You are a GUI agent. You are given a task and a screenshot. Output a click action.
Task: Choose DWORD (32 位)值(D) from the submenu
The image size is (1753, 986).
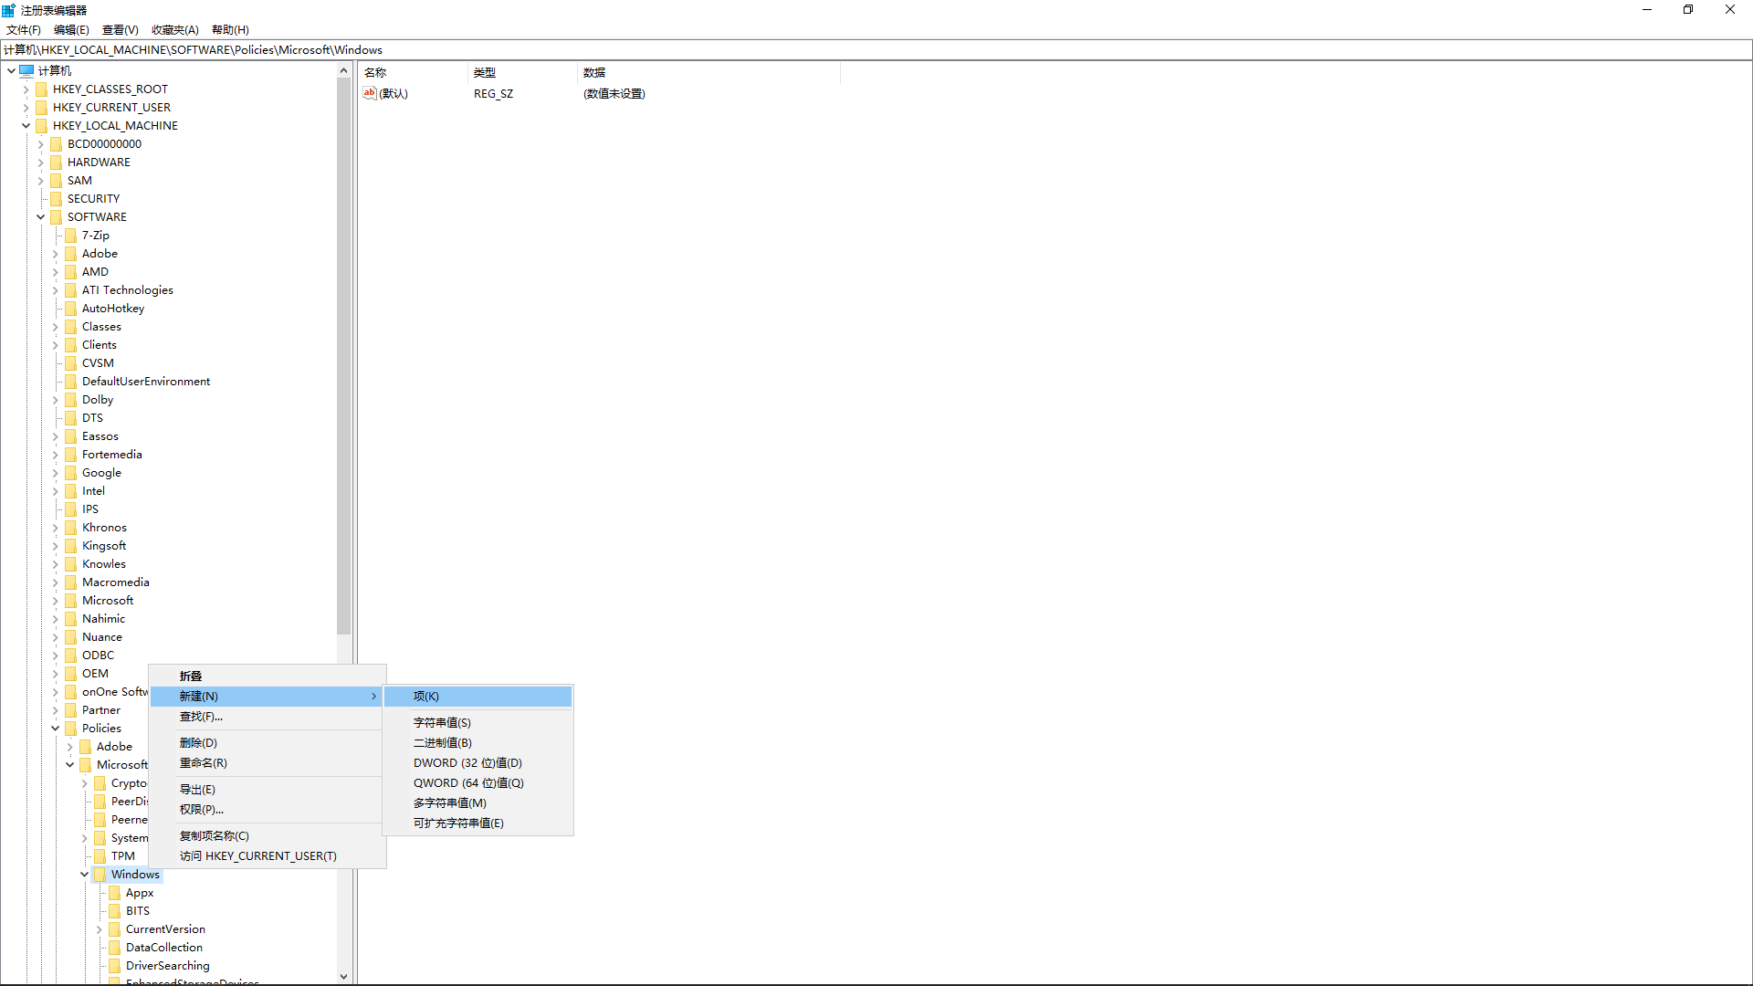click(467, 762)
